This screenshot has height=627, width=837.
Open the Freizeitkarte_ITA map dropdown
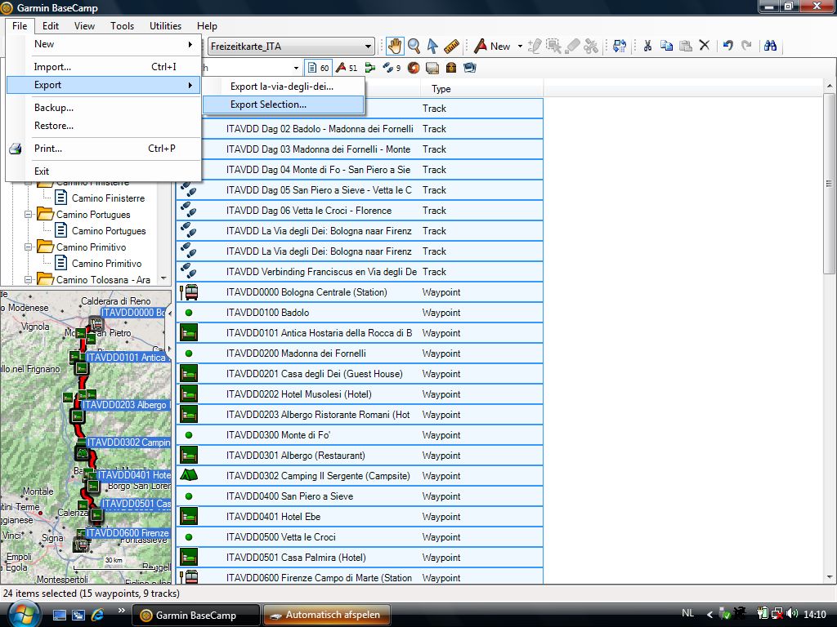[369, 47]
